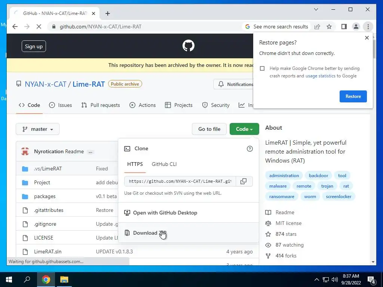Click the Chrome icon in taskbar
This screenshot has height=287, width=383.
[46, 280]
